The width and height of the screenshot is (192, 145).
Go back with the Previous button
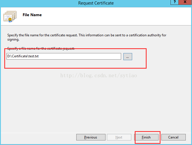91,137
